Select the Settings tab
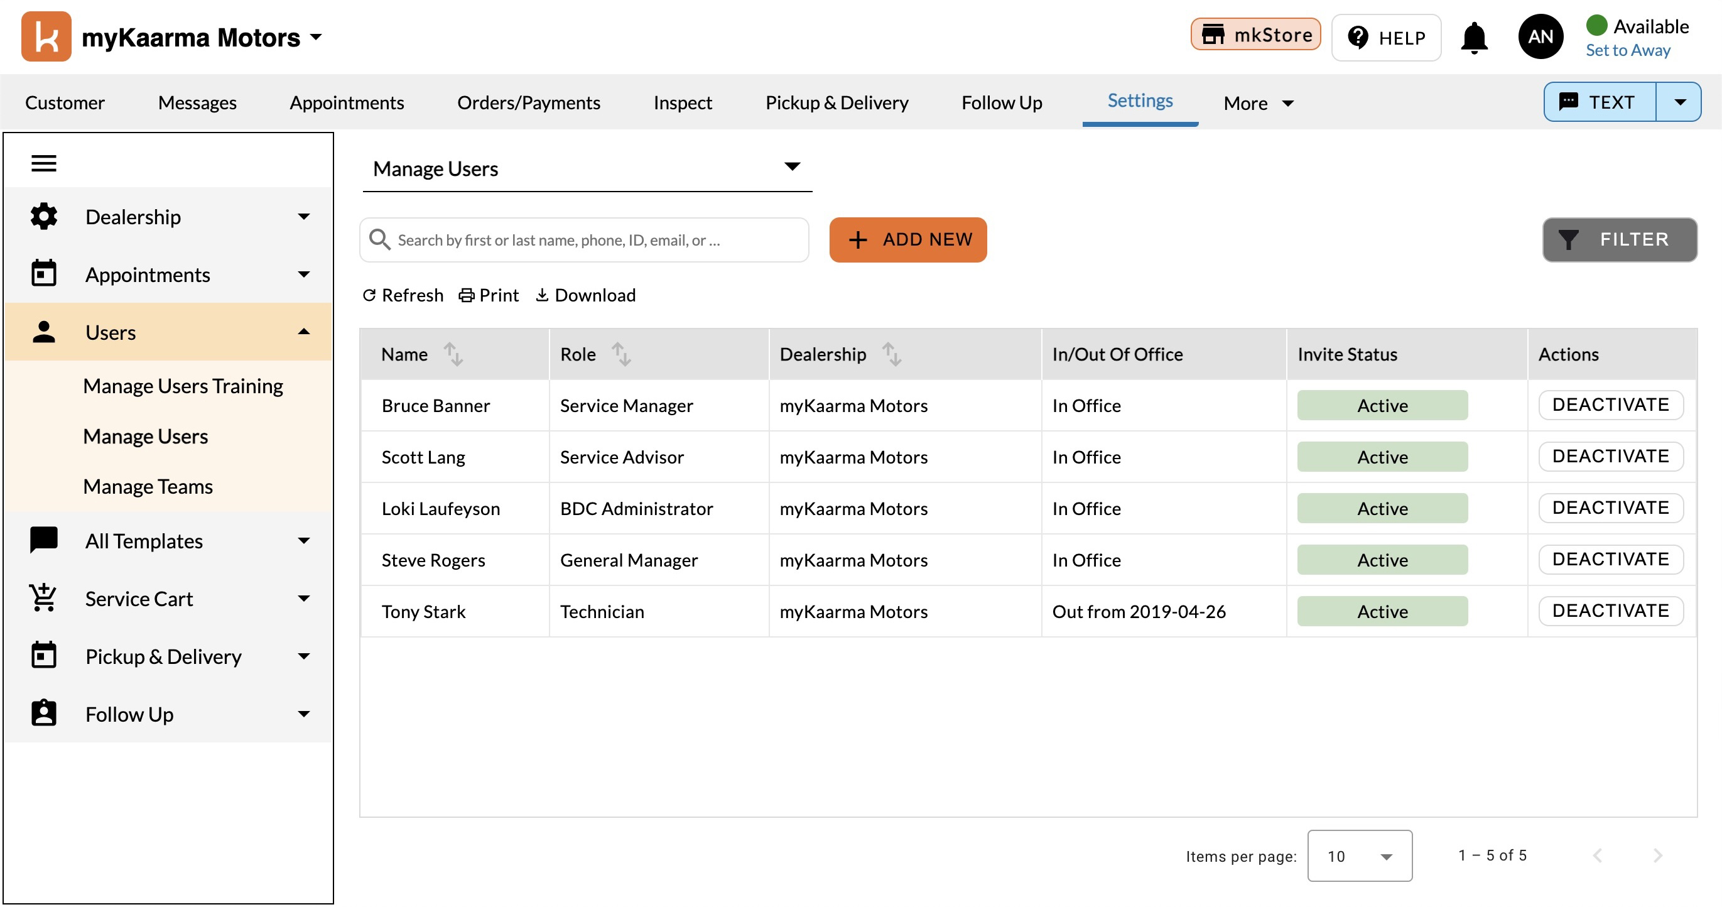The image size is (1722, 907). 1140,100
